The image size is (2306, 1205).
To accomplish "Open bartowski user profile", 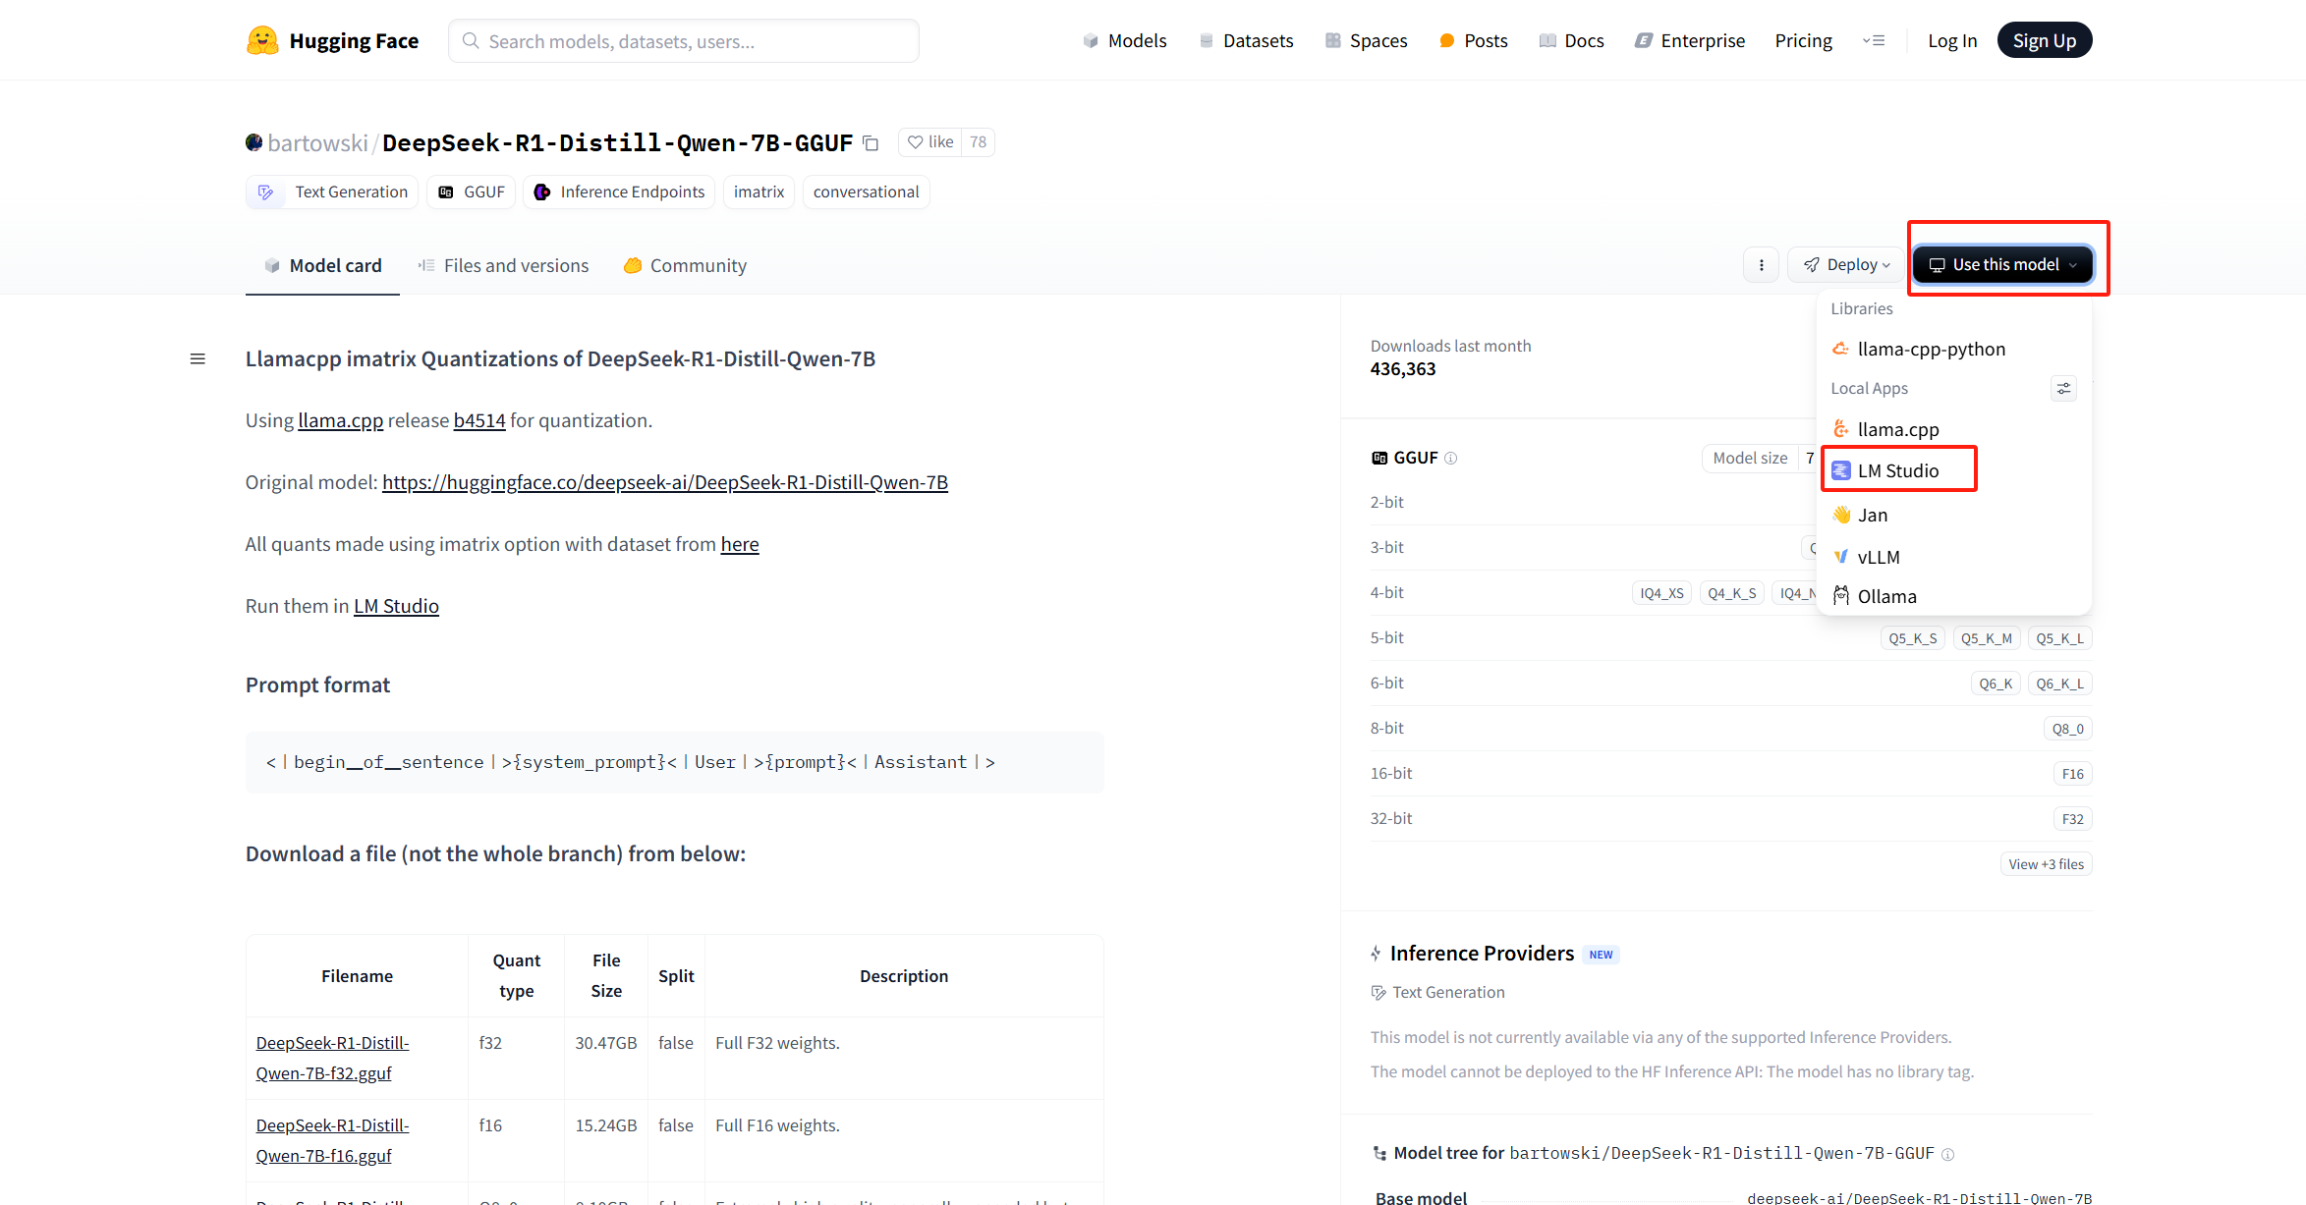I will (x=317, y=143).
